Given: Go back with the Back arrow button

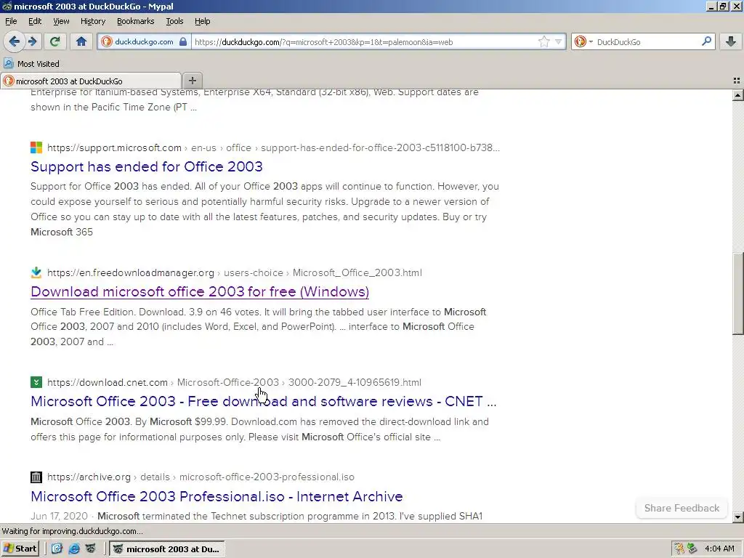Looking at the screenshot, I should [15, 41].
